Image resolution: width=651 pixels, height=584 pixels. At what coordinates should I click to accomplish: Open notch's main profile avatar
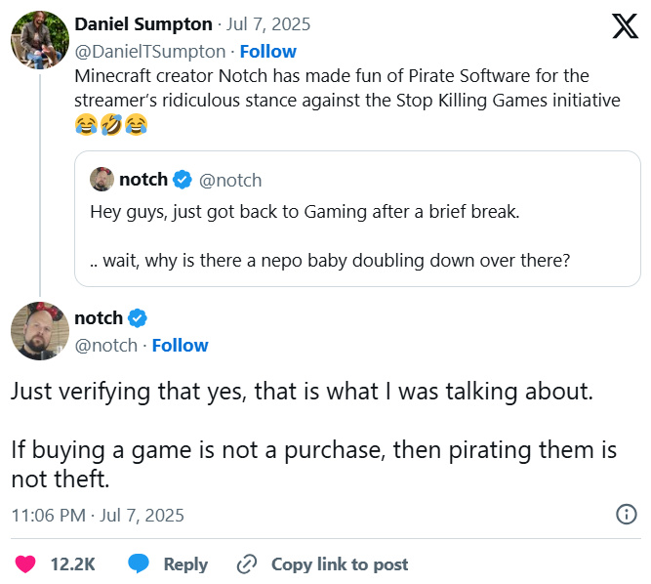point(38,331)
